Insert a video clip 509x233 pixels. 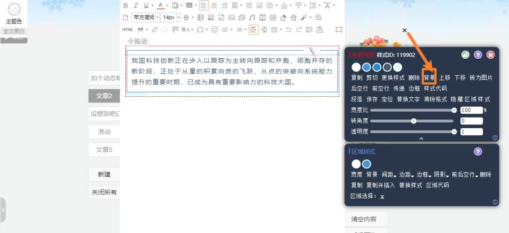[263, 17]
